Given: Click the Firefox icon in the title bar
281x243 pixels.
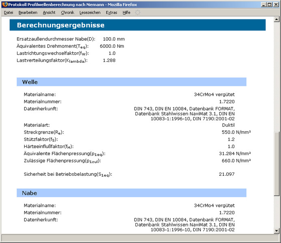Looking at the screenshot, I should [4, 4].
